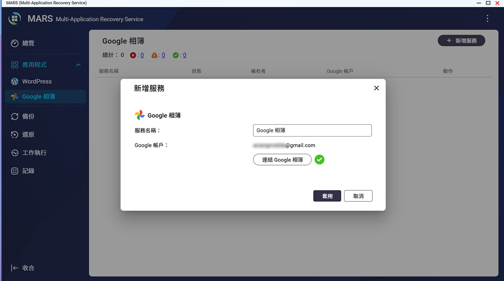Click the Job execution pulse icon
The image size is (504, 281).
[x=15, y=153]
